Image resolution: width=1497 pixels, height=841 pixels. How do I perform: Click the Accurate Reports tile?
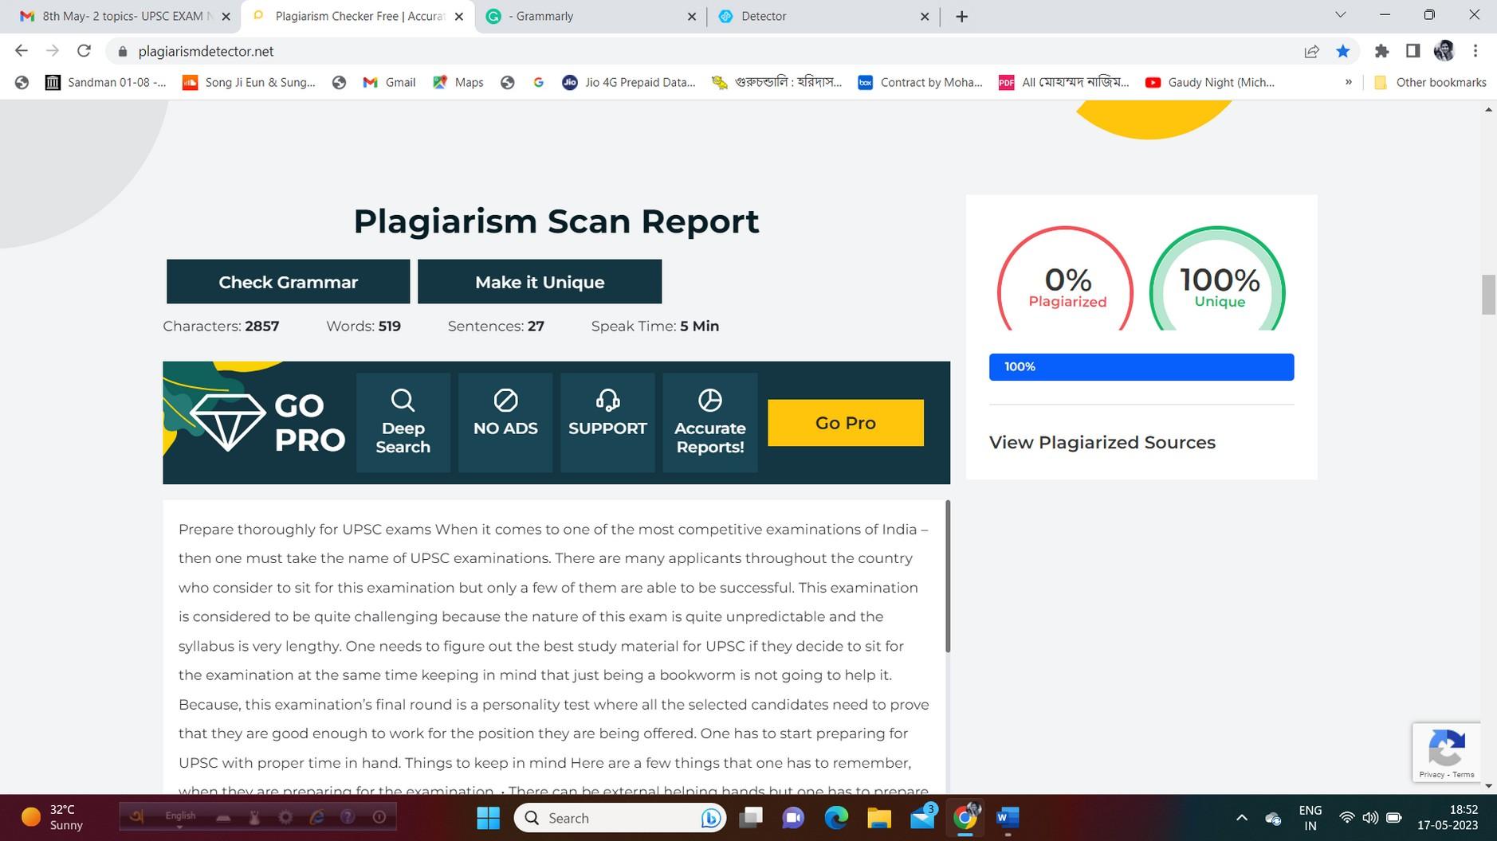(710, 423)
